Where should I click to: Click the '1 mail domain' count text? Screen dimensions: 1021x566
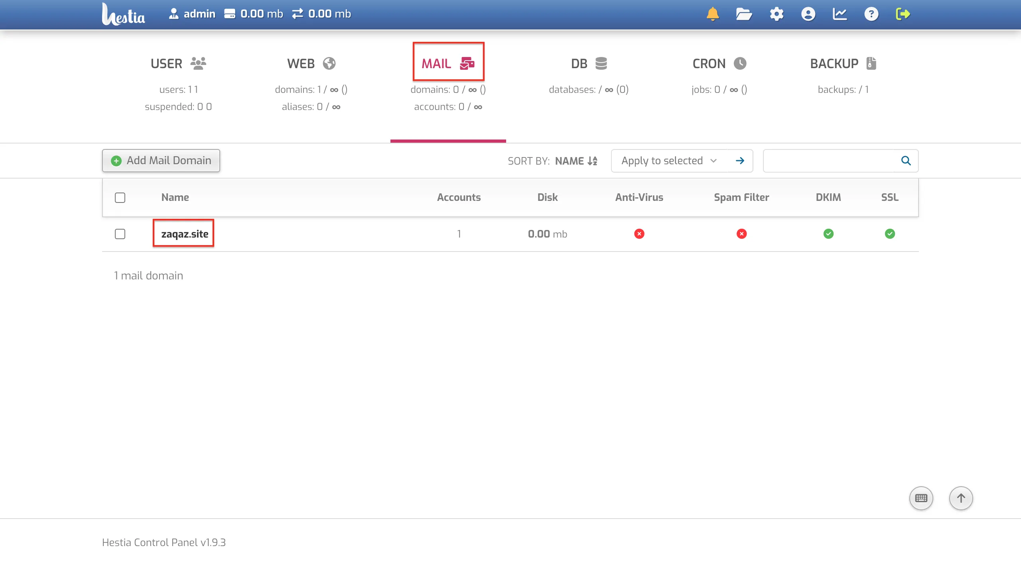point(148,276)
